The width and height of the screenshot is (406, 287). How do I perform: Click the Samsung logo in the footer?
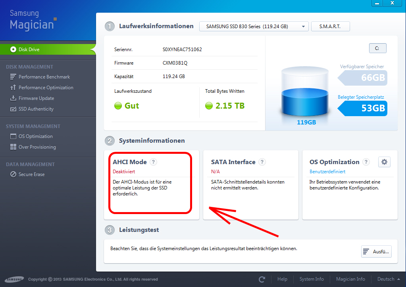tap(14, 279)
